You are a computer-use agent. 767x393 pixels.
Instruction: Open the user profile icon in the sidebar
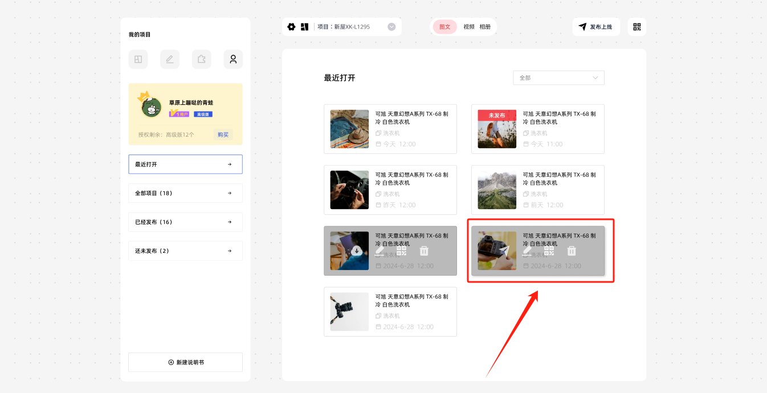click(x=233, y=59)
